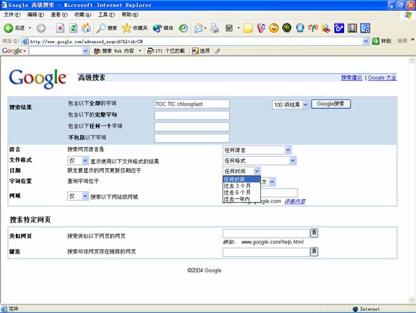416x313 pixels.
Task: Open the Search (搜索) pane icon
Action: click(x=107, y=28)
